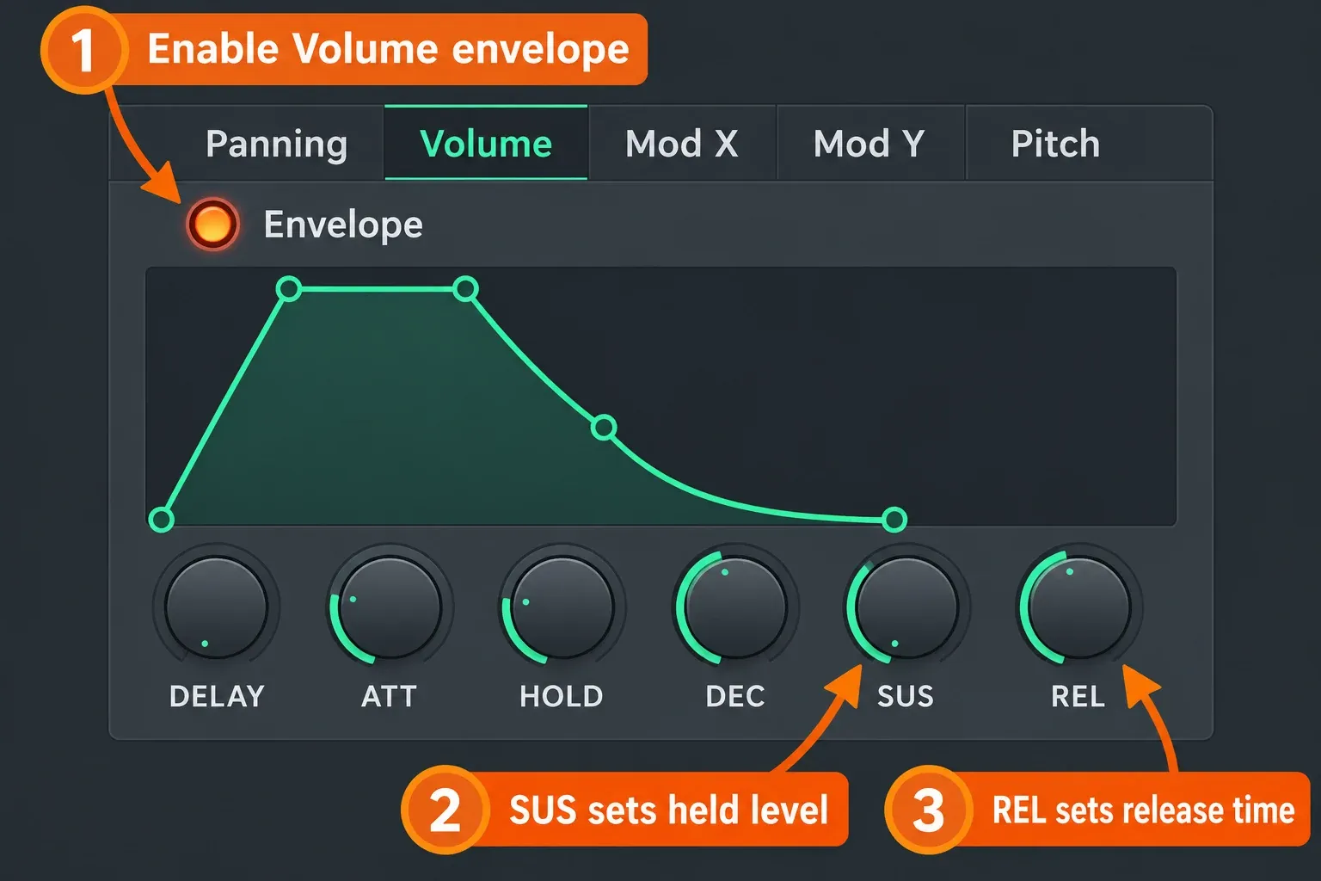Click the SUS label

tap(906, 696)
